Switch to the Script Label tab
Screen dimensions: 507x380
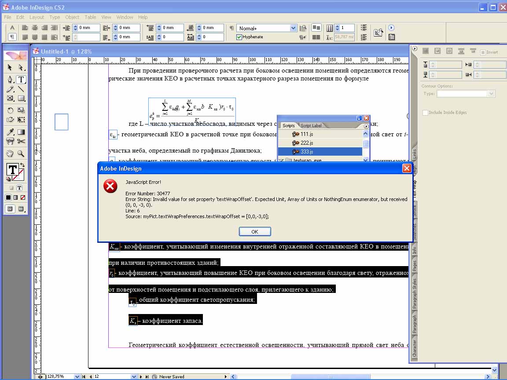click(x=311, y=126)
